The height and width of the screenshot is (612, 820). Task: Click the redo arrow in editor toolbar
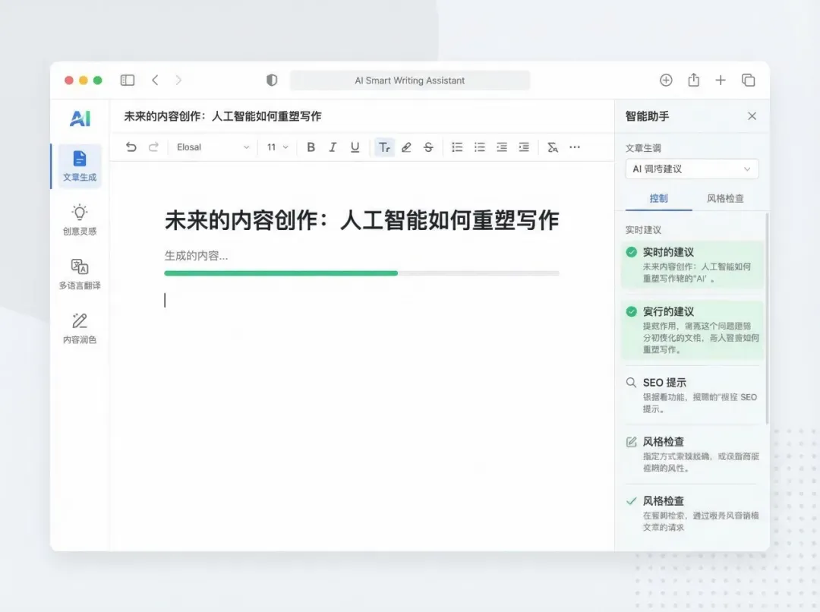click(153, 147)
